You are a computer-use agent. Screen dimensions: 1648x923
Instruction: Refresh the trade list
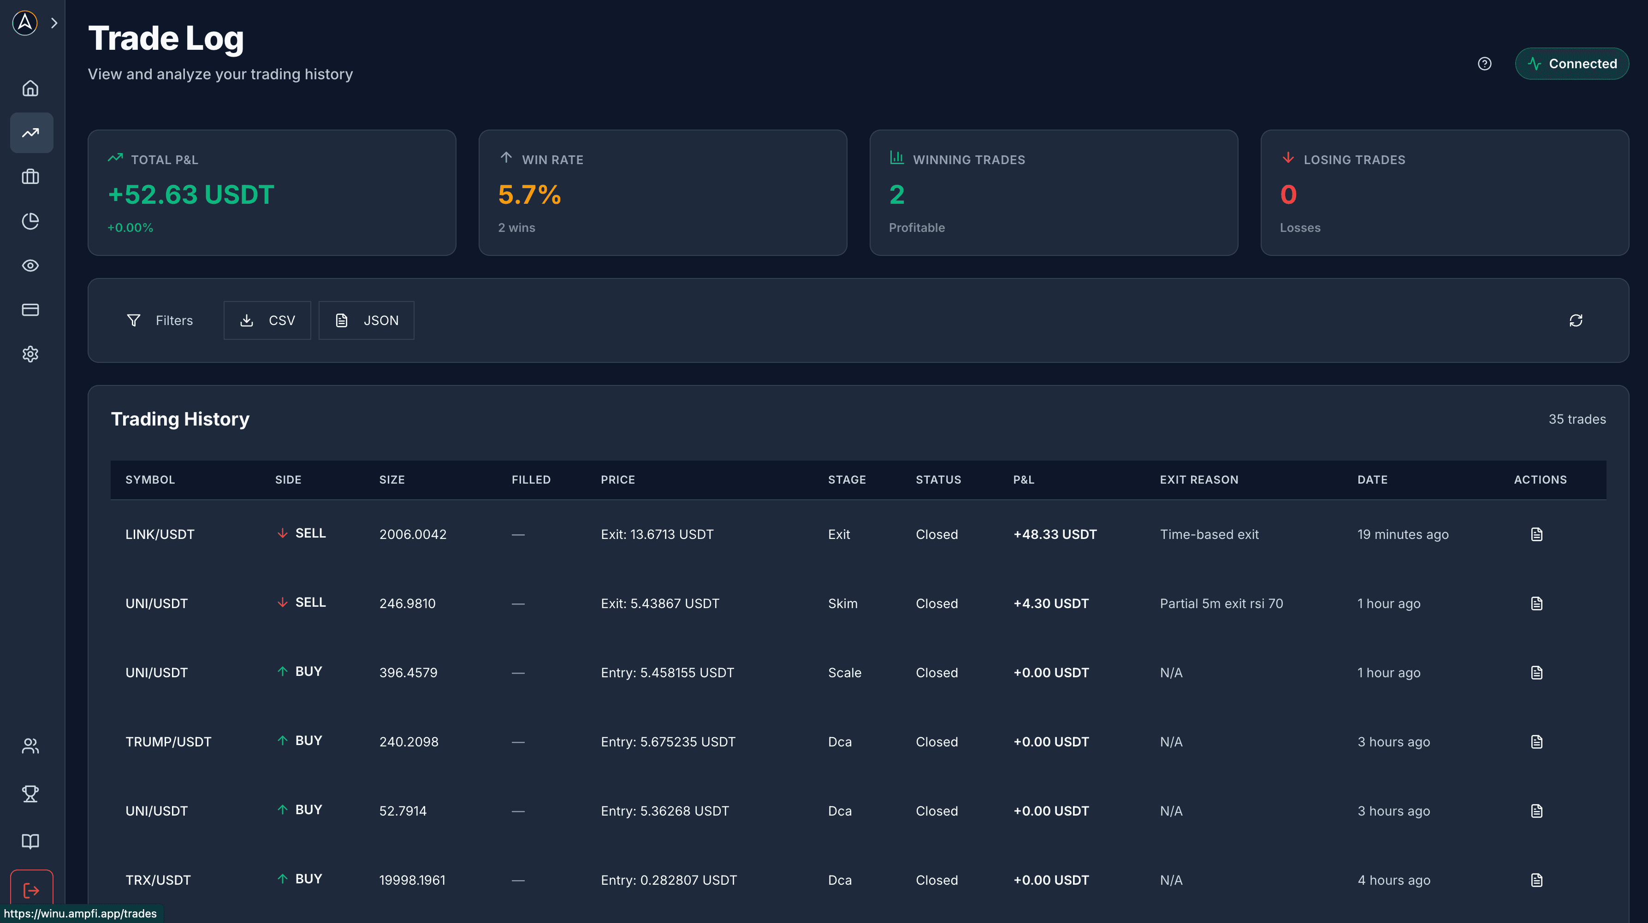coord(1577,320)
